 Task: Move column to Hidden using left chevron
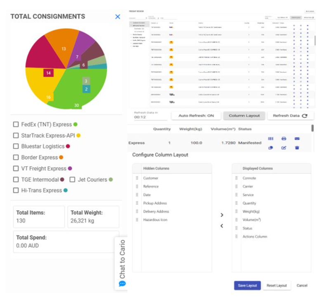pyautogui.click(x=222, y=226)
